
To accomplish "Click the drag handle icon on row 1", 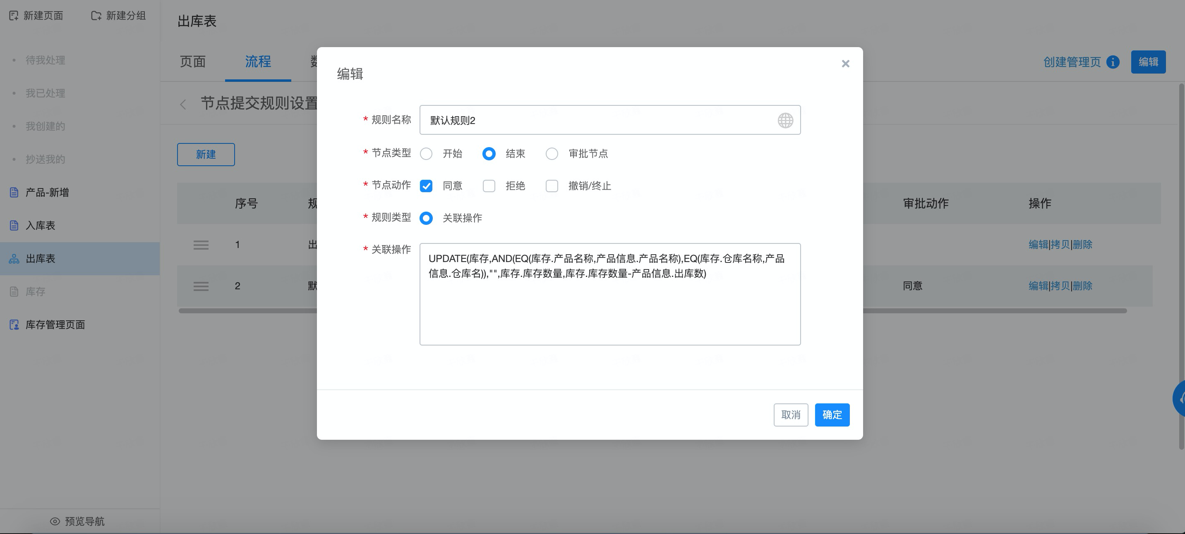I will 201,245.
